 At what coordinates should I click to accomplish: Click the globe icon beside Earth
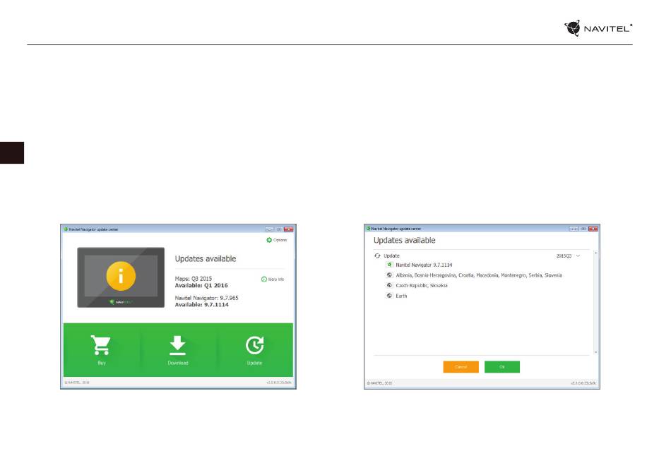(x=389, y=296)
